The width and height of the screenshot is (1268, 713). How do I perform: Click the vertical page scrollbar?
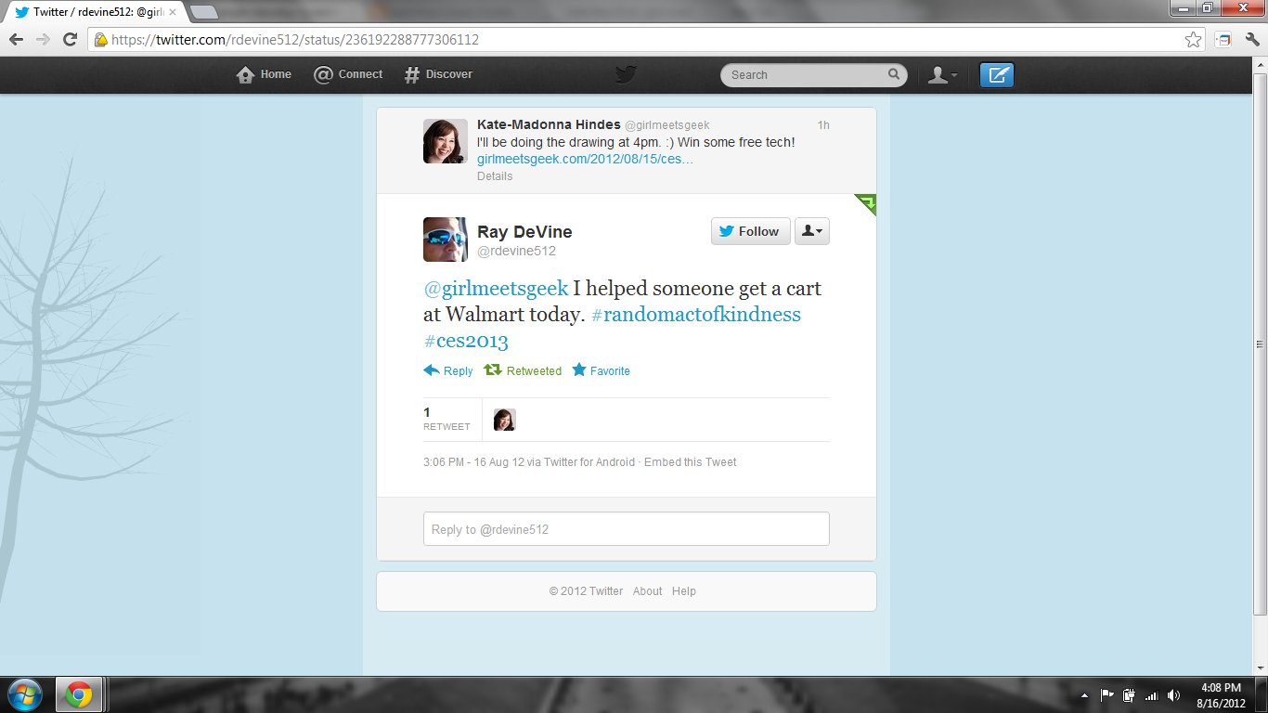(1260, 344)
